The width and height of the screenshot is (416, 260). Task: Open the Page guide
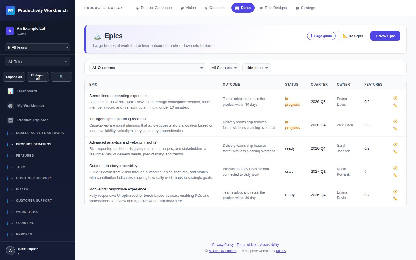point(321,36)
